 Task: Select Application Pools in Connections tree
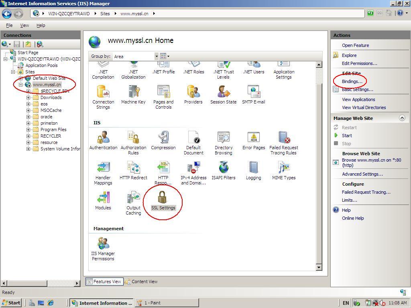[41, 65]
